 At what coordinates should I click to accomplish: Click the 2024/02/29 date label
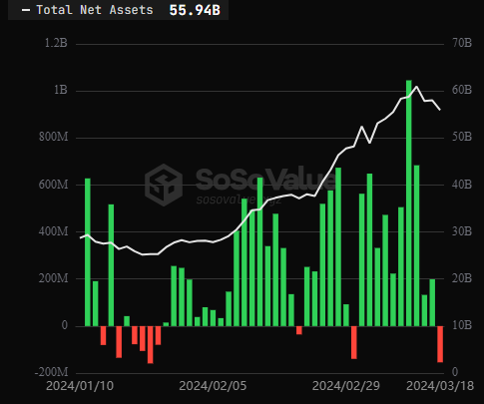[x=346, y=386]
